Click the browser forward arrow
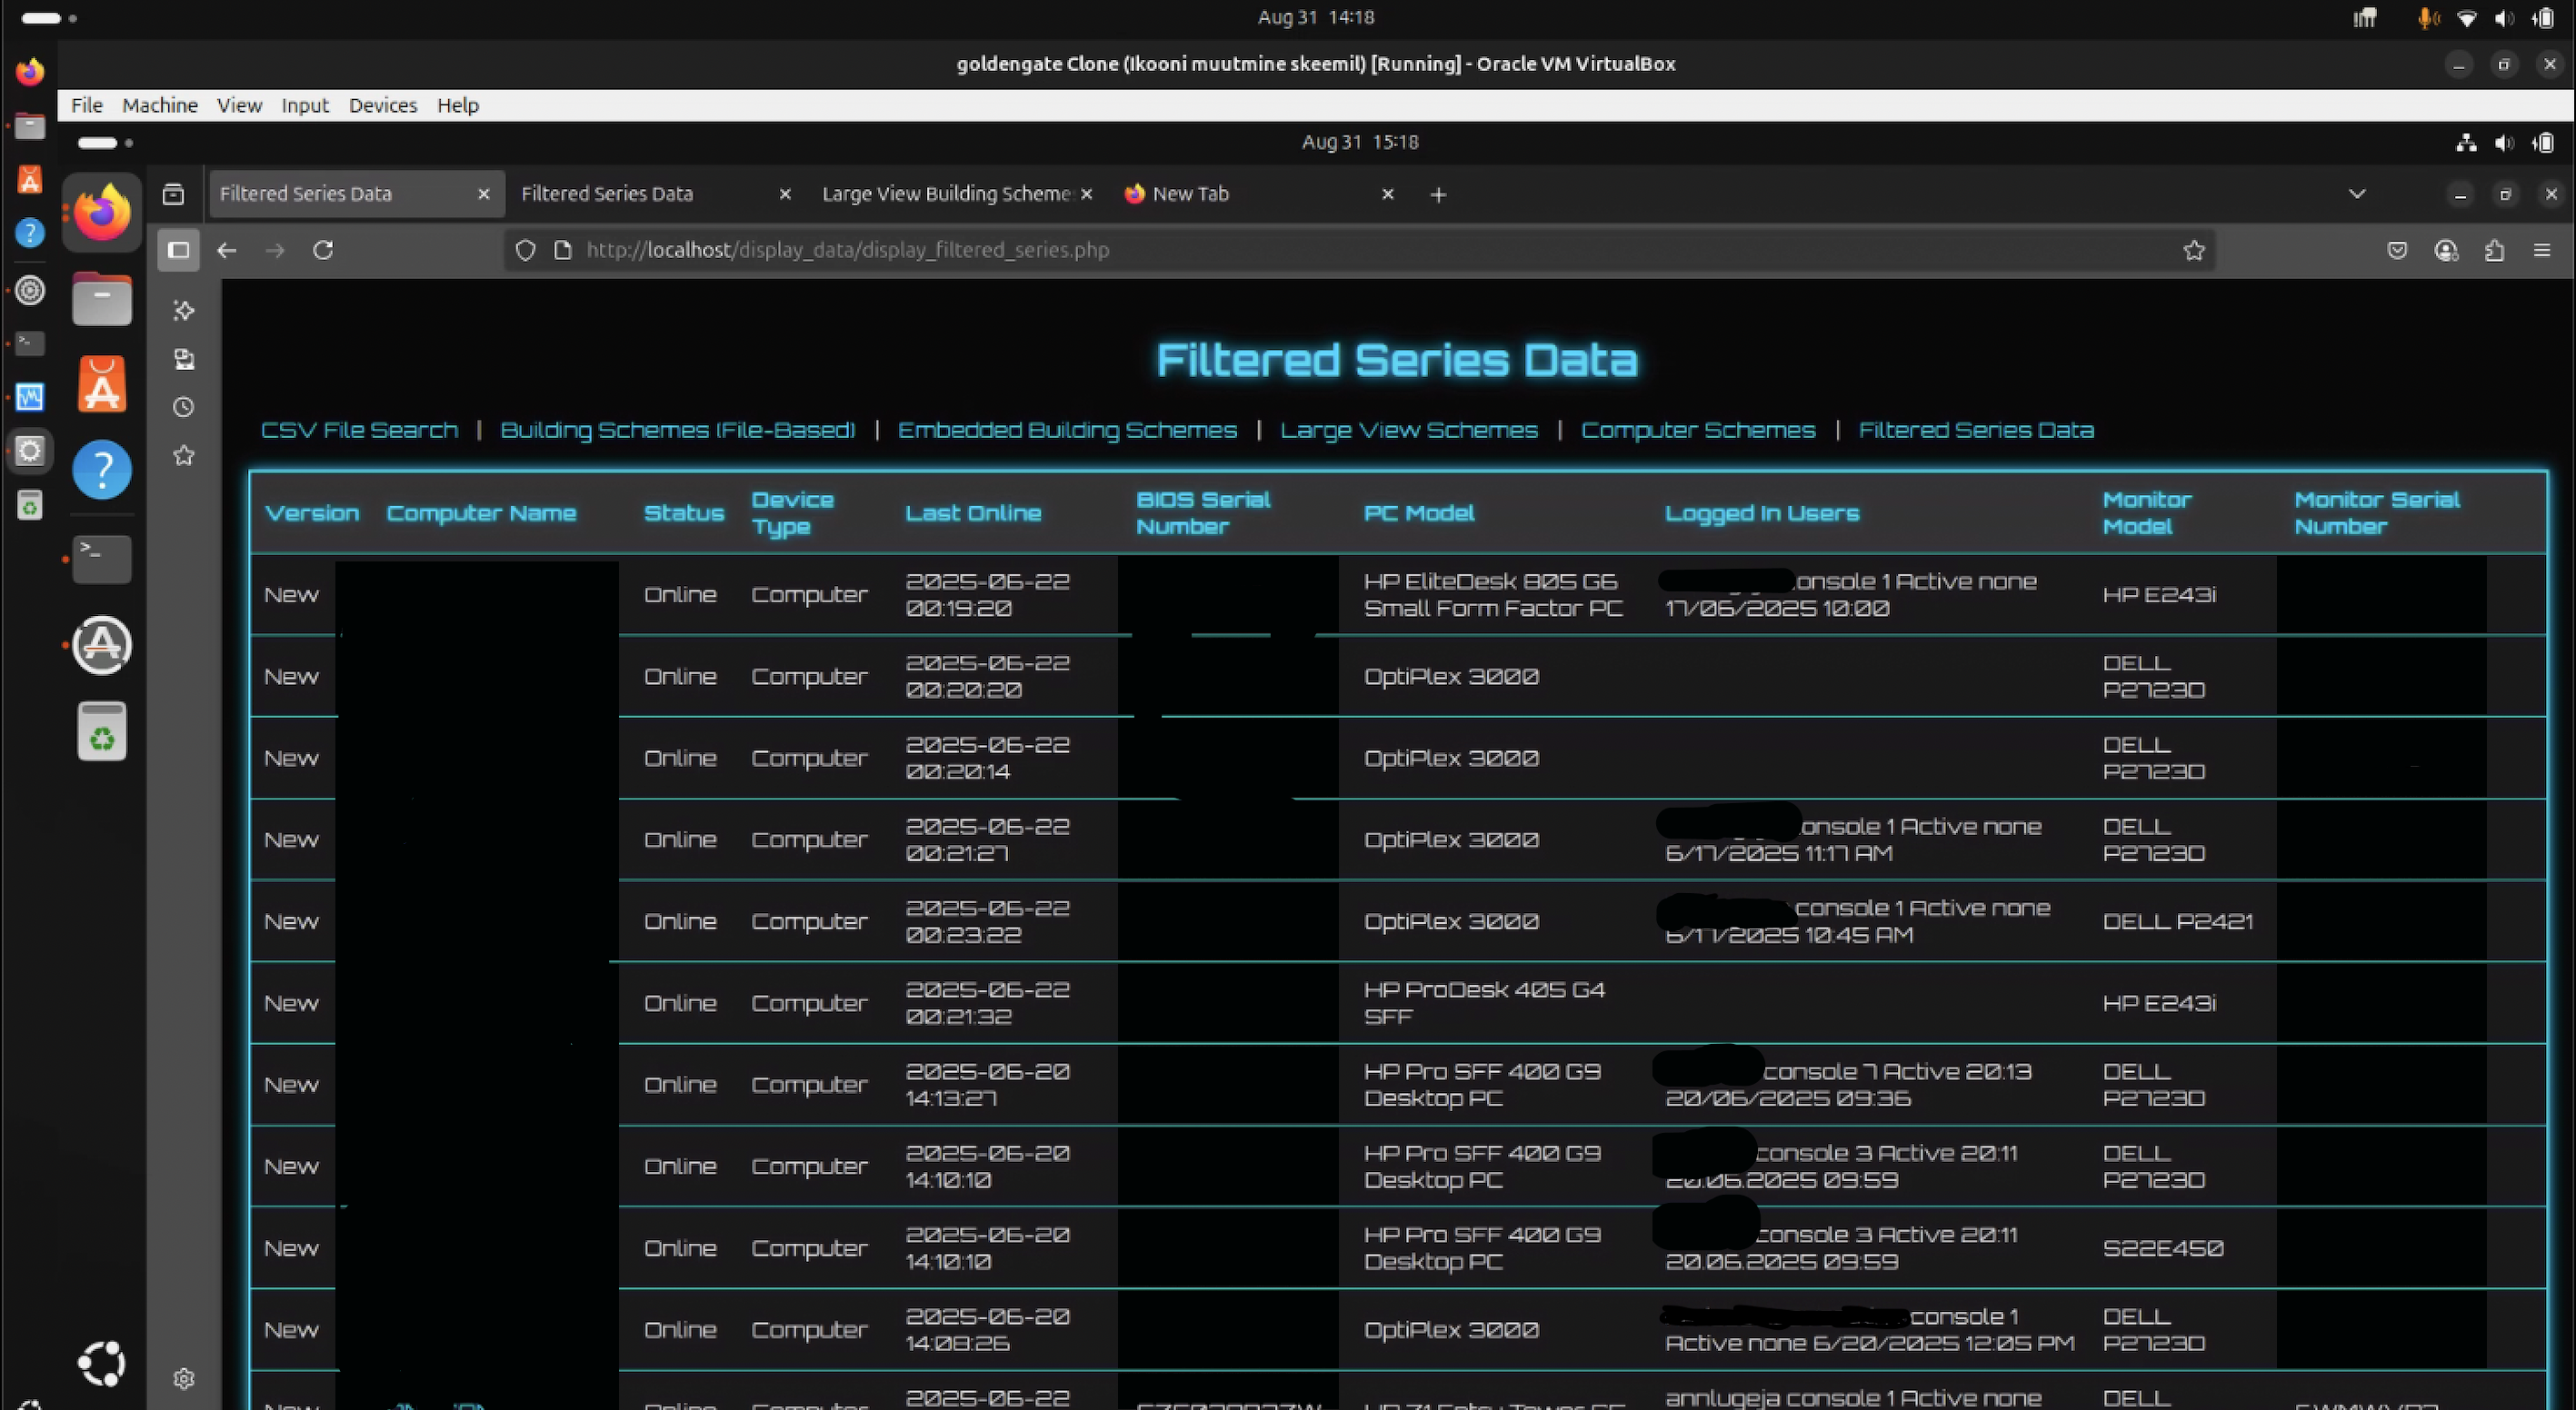2576x1410 pixels. 275,250
